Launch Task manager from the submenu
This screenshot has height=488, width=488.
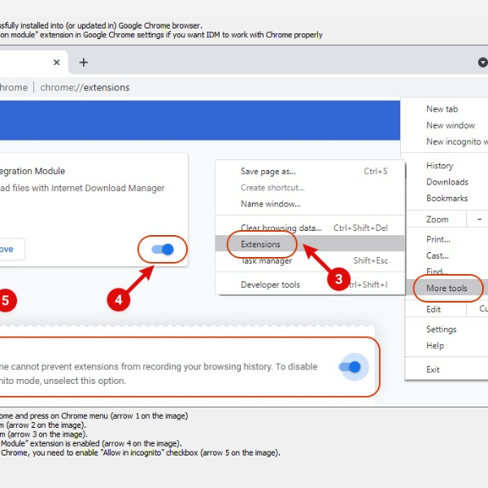(x=266, y=260)
